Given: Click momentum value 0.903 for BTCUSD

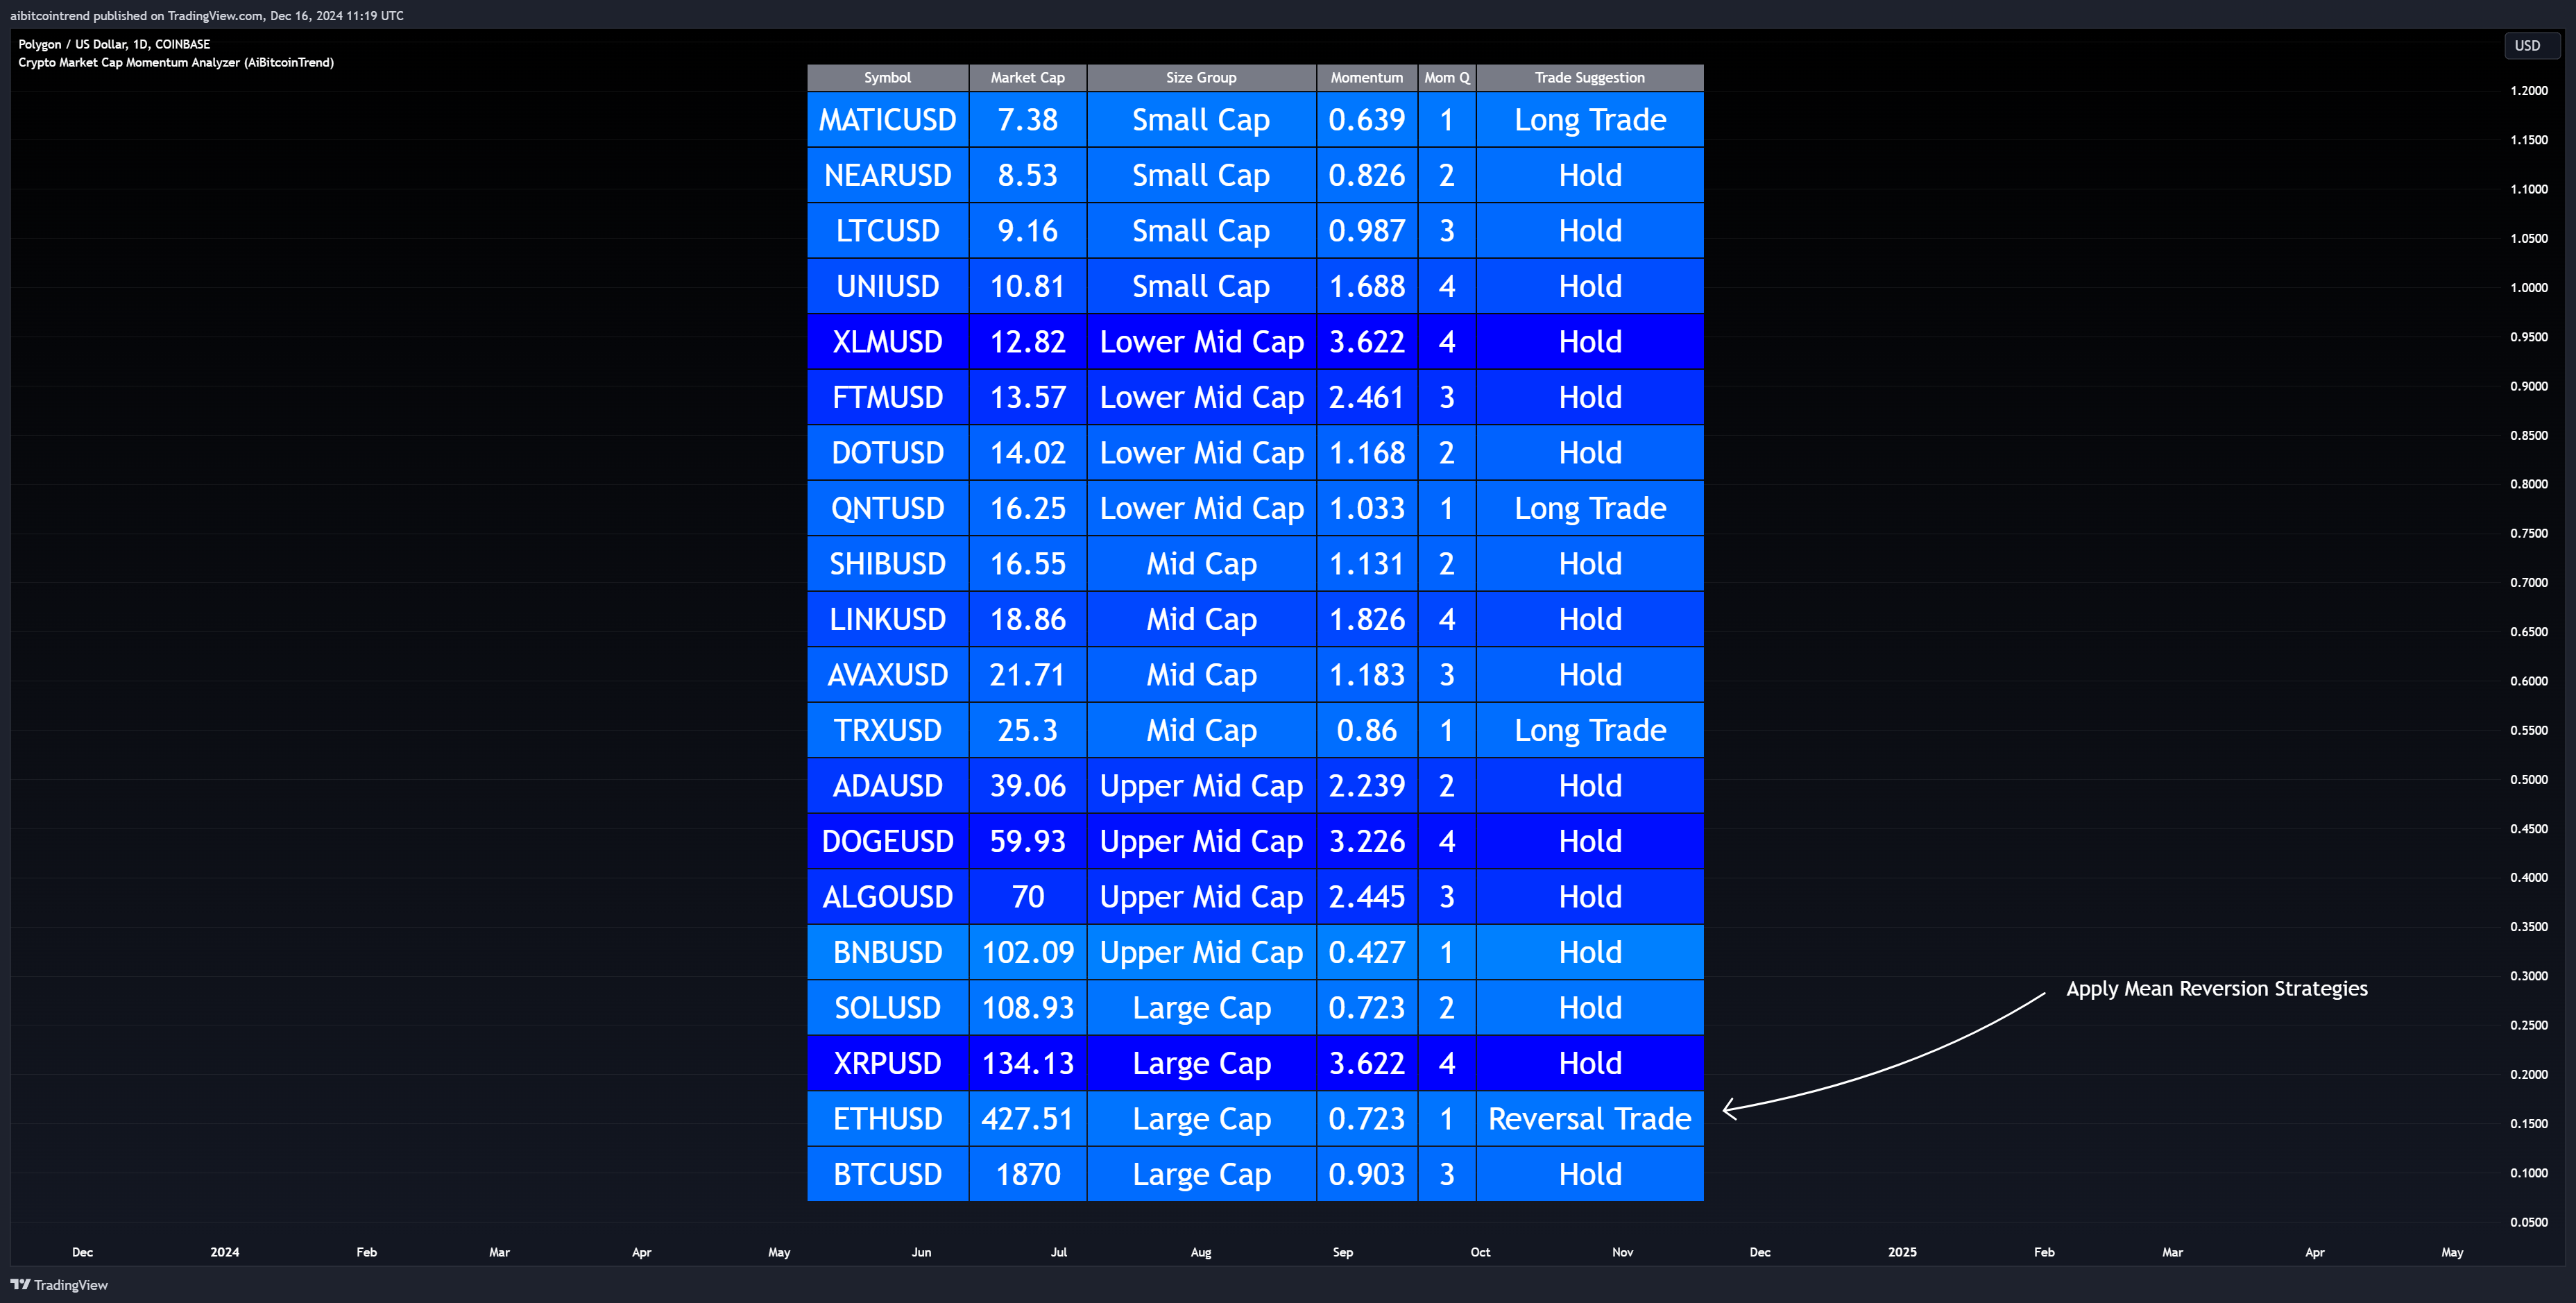Looking at the screenshot, I should click(1367, 1174).
